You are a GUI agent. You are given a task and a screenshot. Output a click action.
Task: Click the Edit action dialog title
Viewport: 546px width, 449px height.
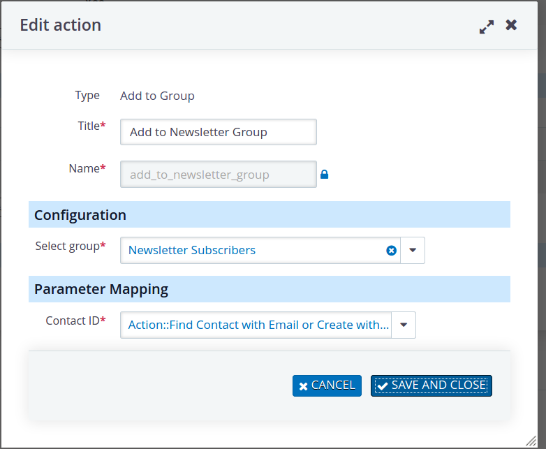(x=61, y=25)
